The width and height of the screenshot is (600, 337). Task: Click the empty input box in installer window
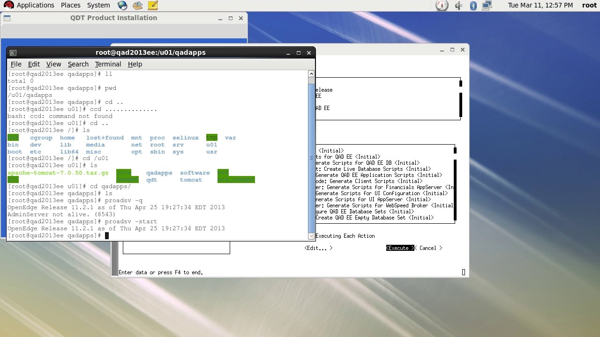click(176, 248)
